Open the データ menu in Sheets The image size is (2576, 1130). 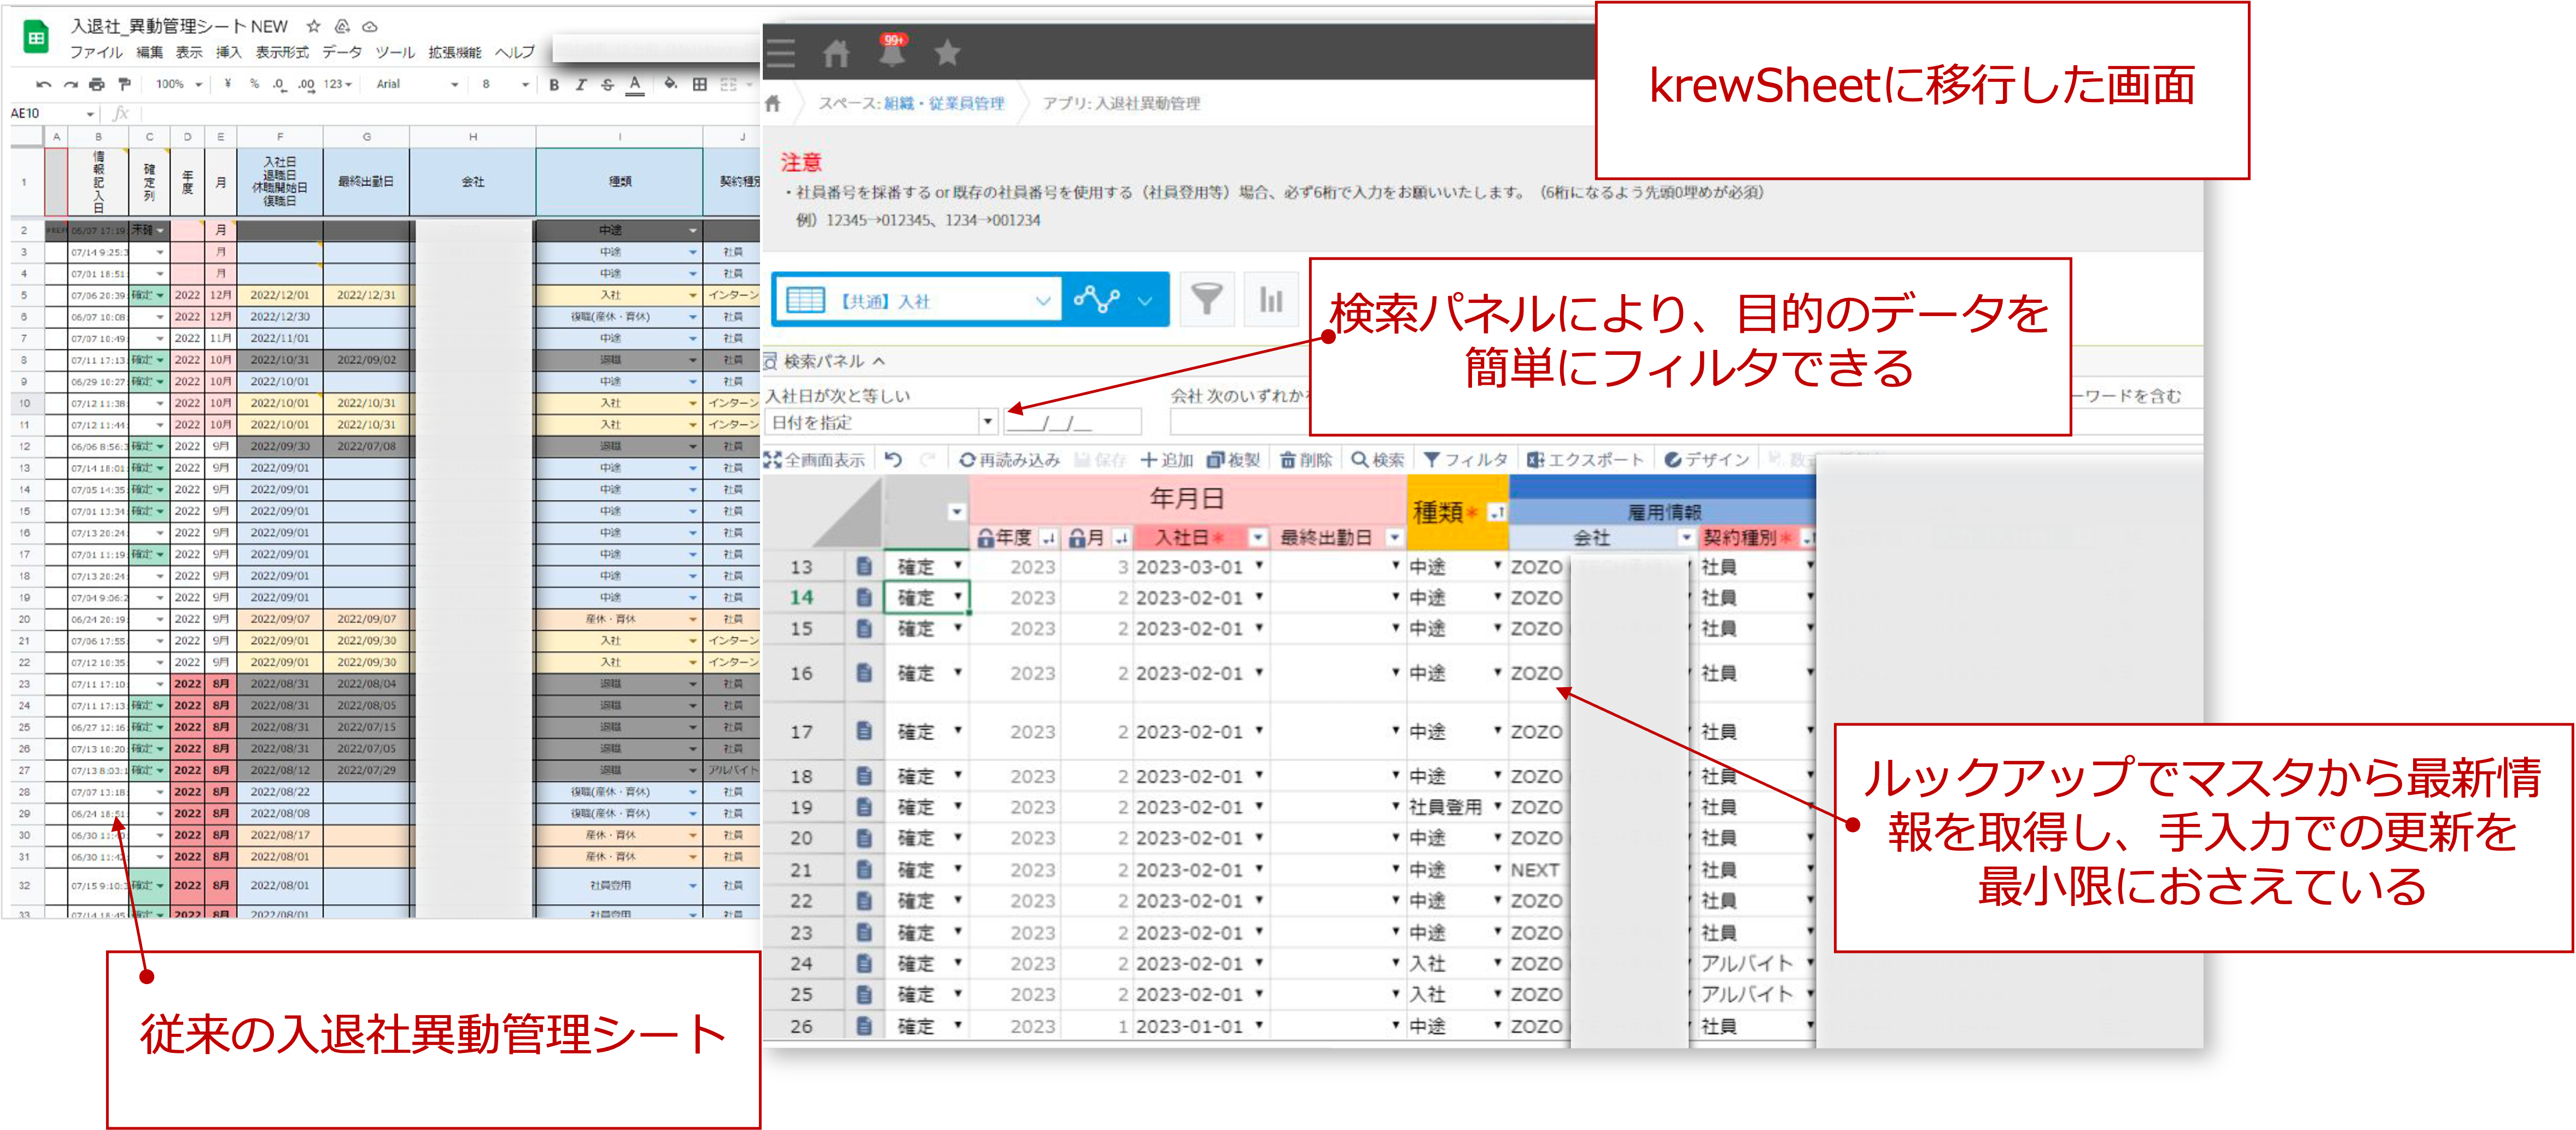coord(341,52)
